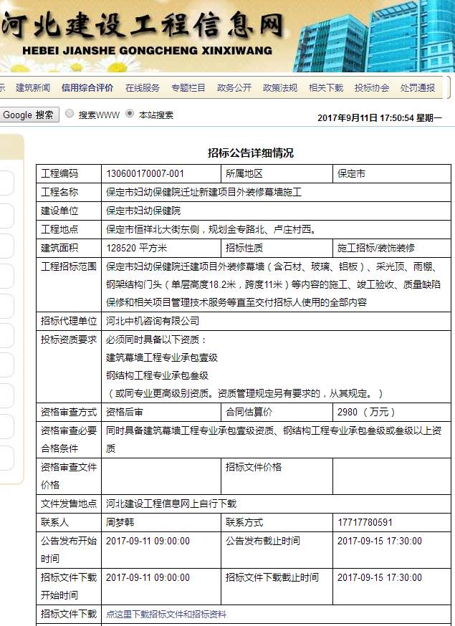This screenshot has height=626, width=455.
Task: Select the 搜索WWW radio button
Action: (70, 114)
